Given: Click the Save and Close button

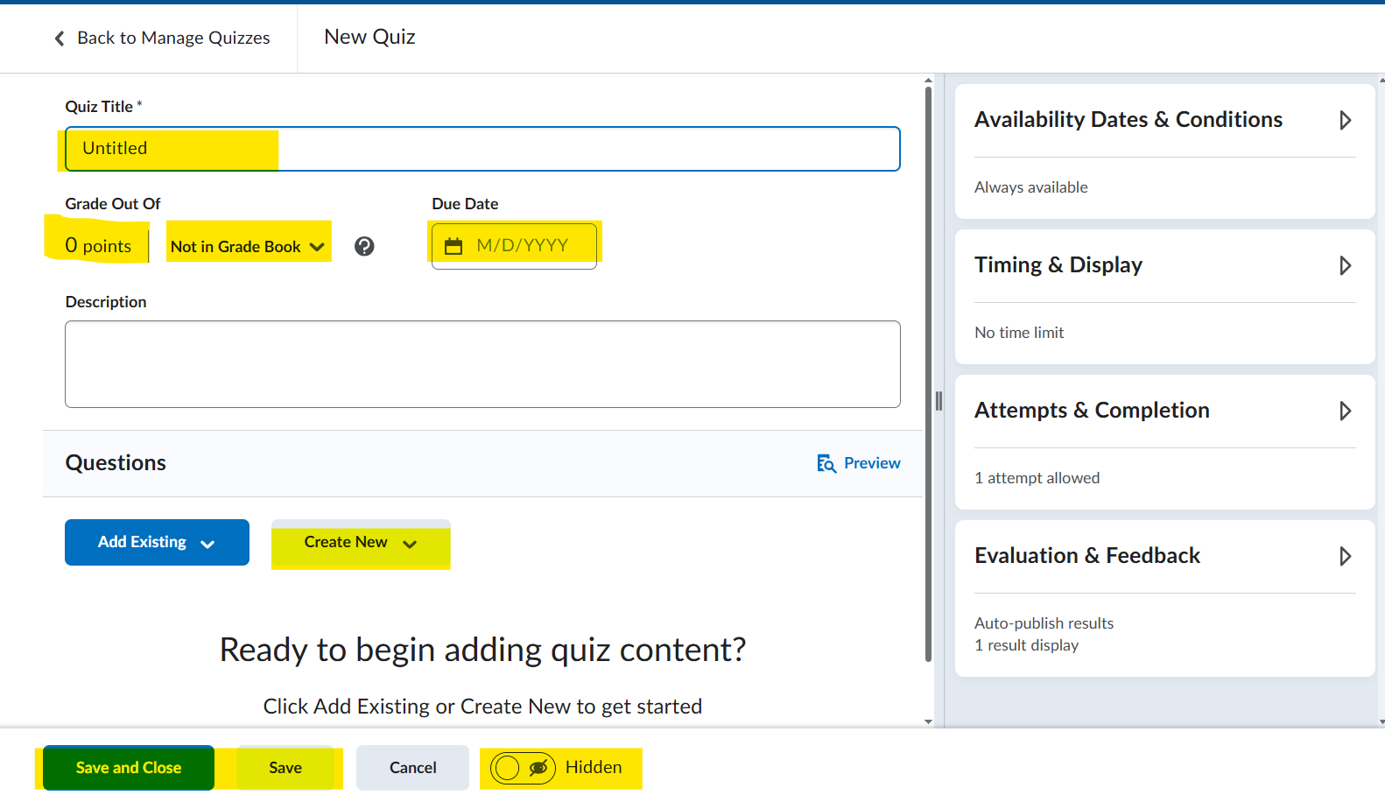Looking at the screenshot, I should point(129,768).
